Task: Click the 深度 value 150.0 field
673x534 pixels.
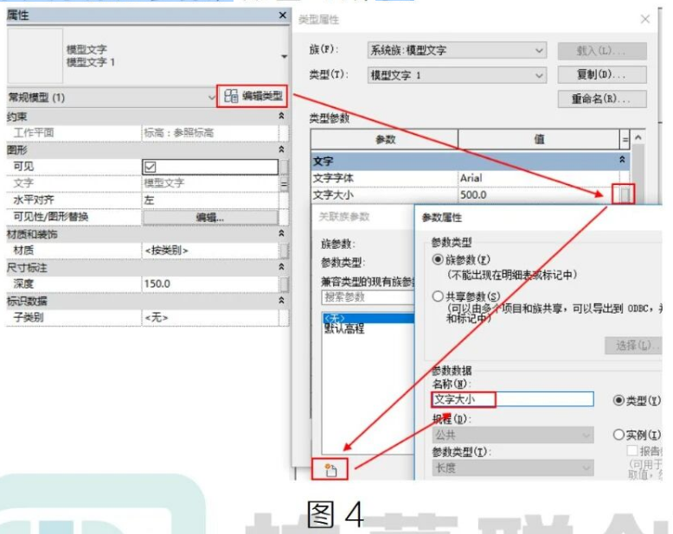Action: click(210, 283)
